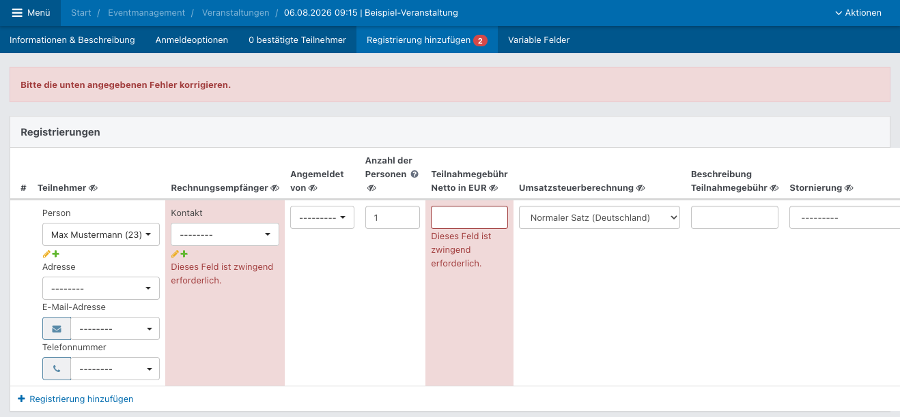Click the Teilnahmegebühr Netto input field

(469, 217)
